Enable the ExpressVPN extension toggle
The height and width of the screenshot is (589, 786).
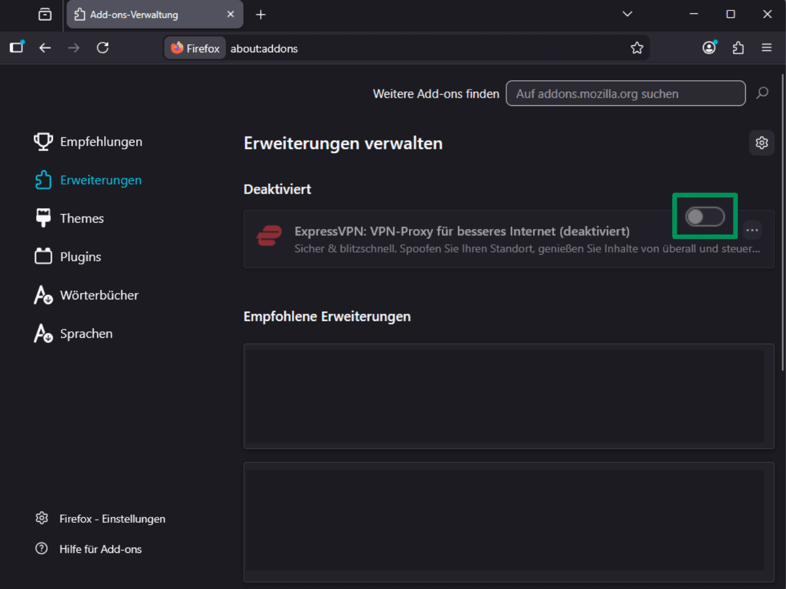coord(704,216)
